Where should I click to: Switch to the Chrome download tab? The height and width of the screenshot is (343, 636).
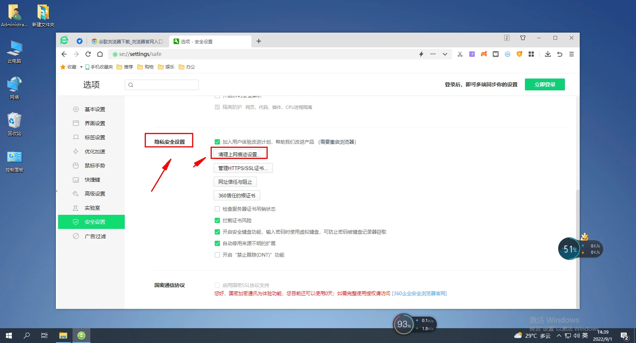pos(128,41)
